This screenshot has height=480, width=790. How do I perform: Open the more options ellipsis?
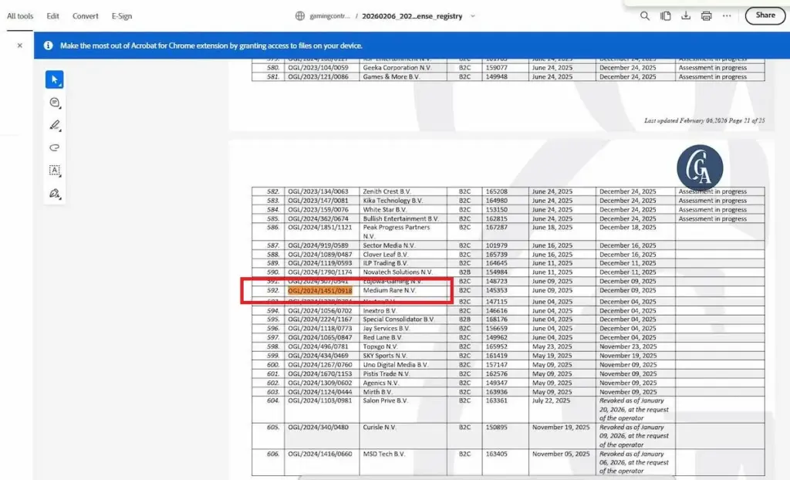pos(727,16)
